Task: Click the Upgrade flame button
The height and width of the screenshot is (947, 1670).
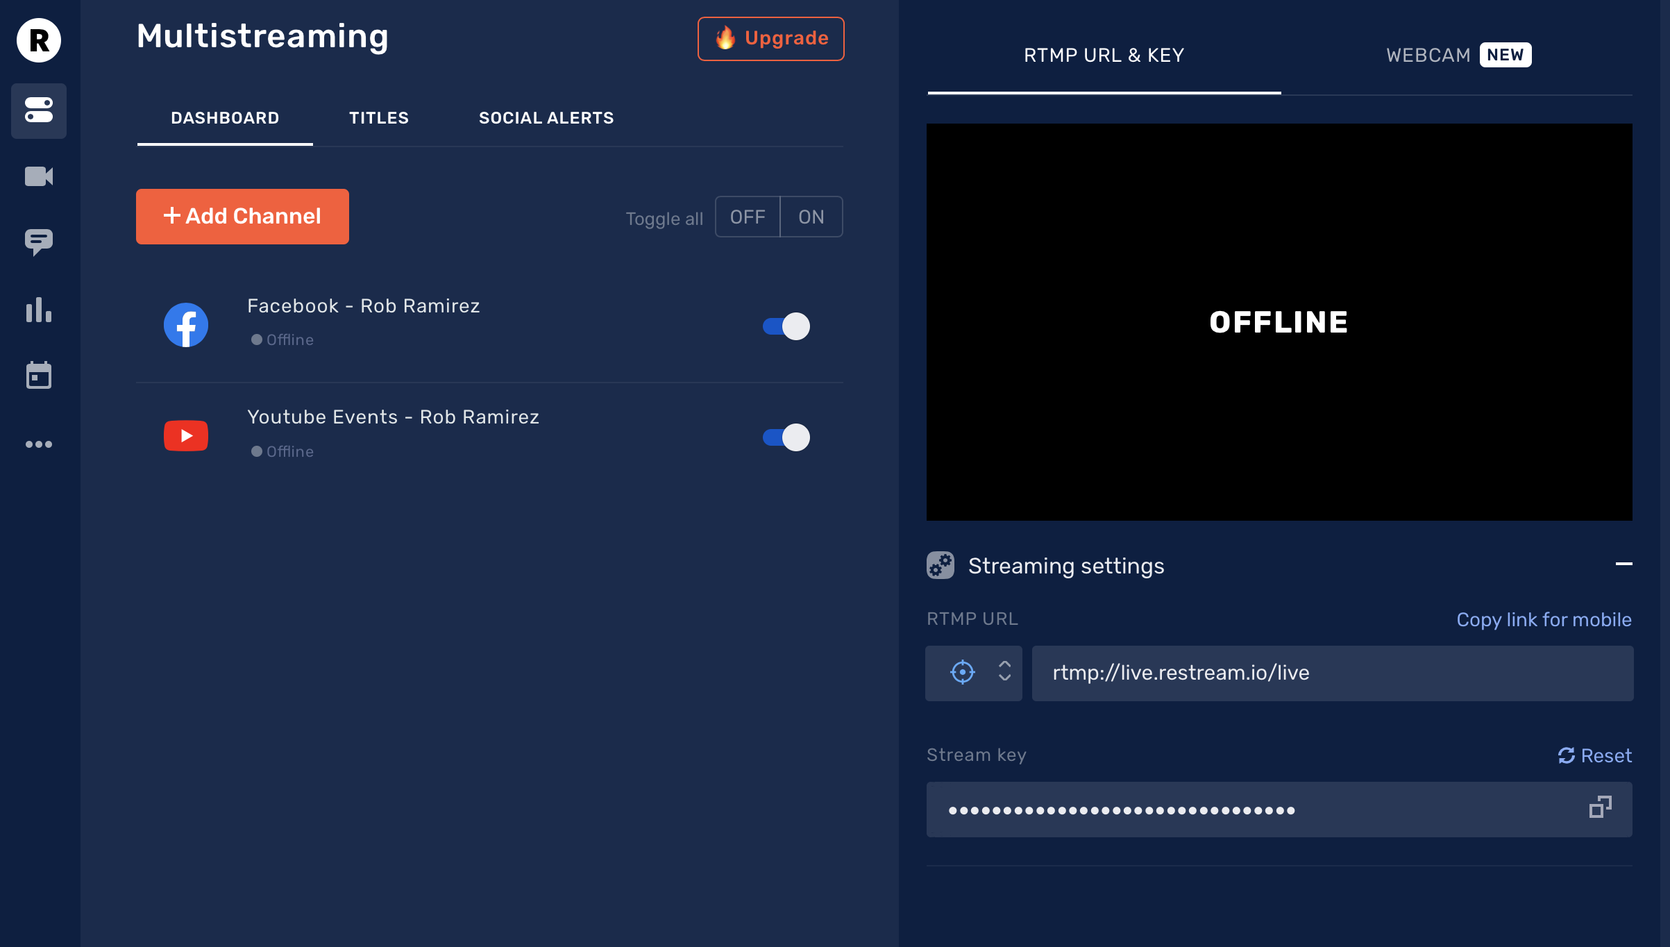Action: click(x=771, y=39)
